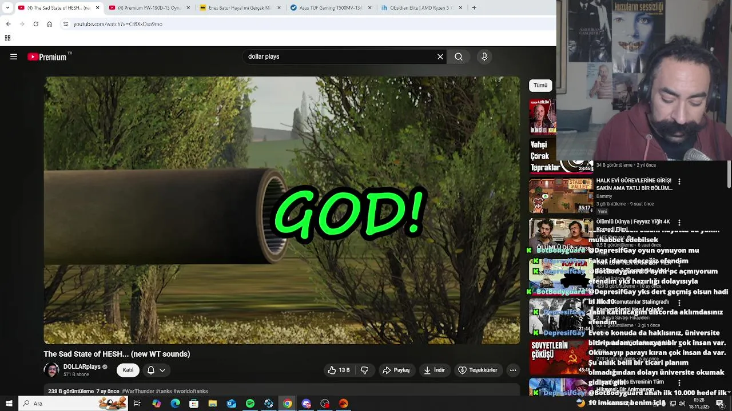This screenshot has width=732, height=411.
Task: Open File Explorer from the taskbar
Action: coord(213,404)
